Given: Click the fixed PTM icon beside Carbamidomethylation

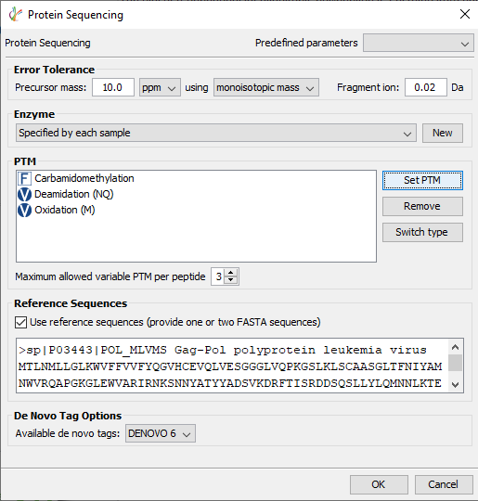Looking at the screenshot, I should point(24,179).
